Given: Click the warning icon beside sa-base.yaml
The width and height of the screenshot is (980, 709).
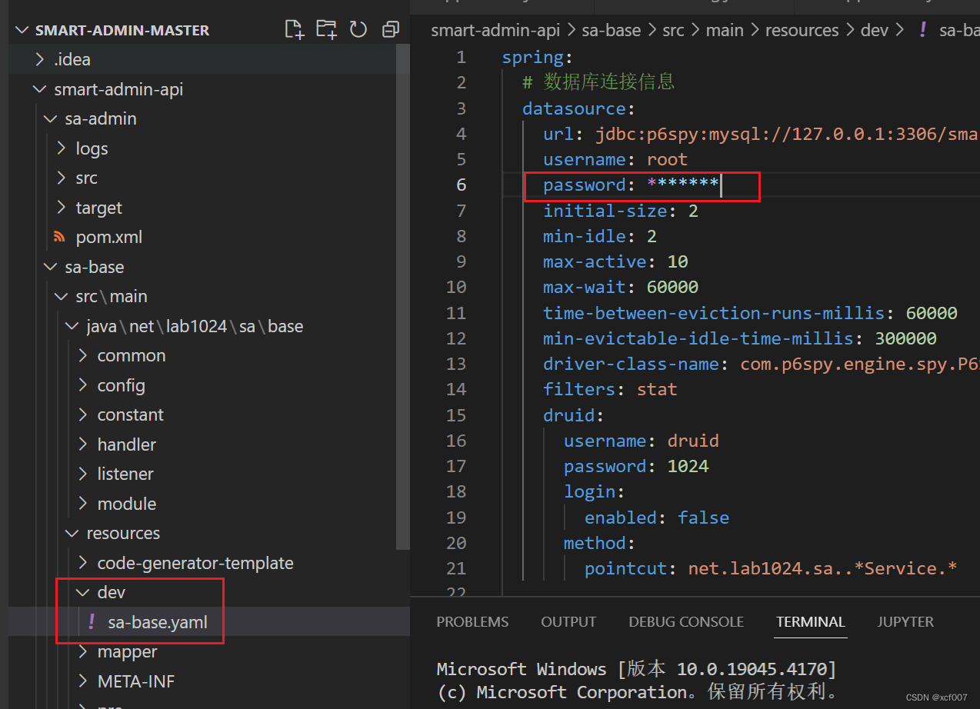Looking at the screenshot, I should click(x=91, y=622).
